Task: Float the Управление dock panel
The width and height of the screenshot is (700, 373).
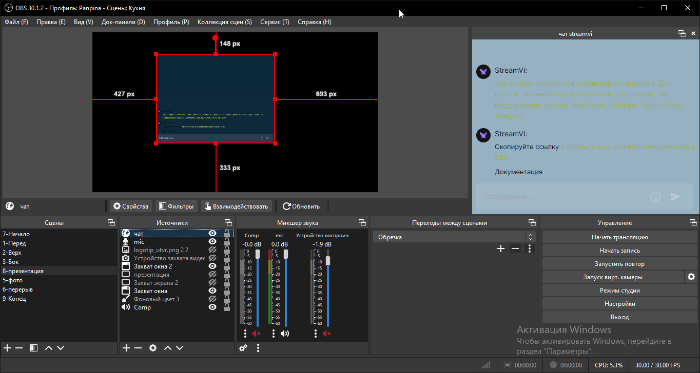Action: tap(693, 222)
